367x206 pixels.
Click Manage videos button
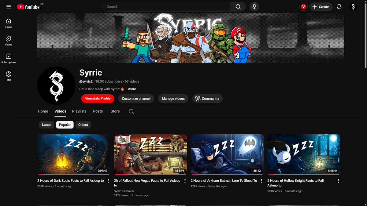point(173,99)
